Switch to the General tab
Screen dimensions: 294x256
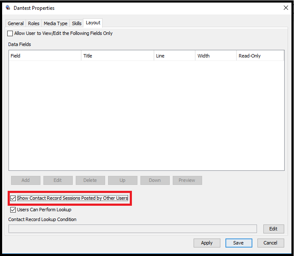pyautogui.click(x=16, y=23)
